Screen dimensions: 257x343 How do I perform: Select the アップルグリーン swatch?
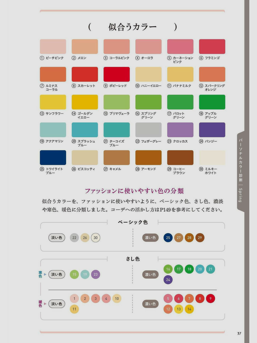point(212,102)
